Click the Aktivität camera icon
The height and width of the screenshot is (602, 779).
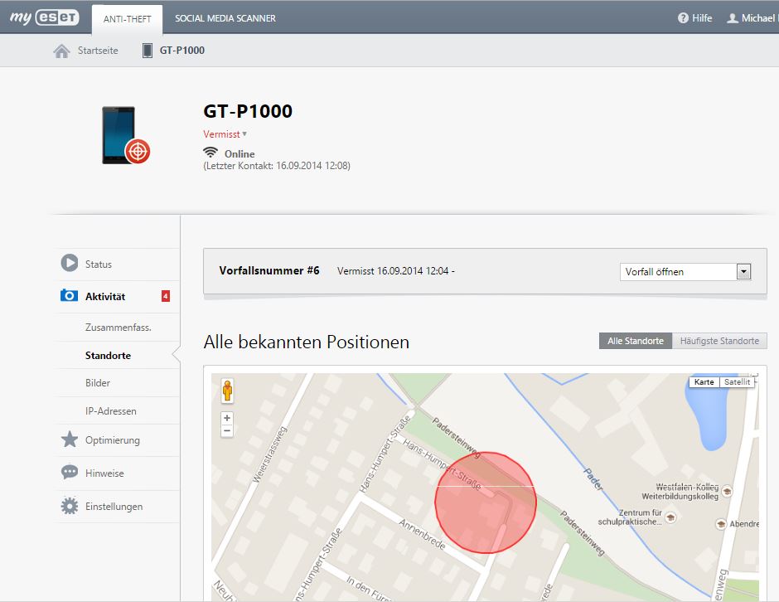click(69, 295)
